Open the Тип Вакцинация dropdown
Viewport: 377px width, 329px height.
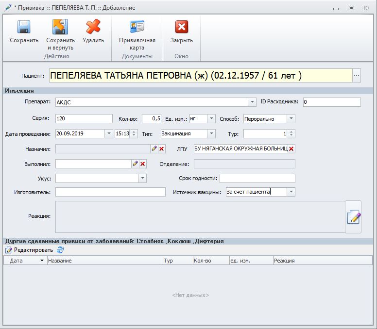pos(211,133)
